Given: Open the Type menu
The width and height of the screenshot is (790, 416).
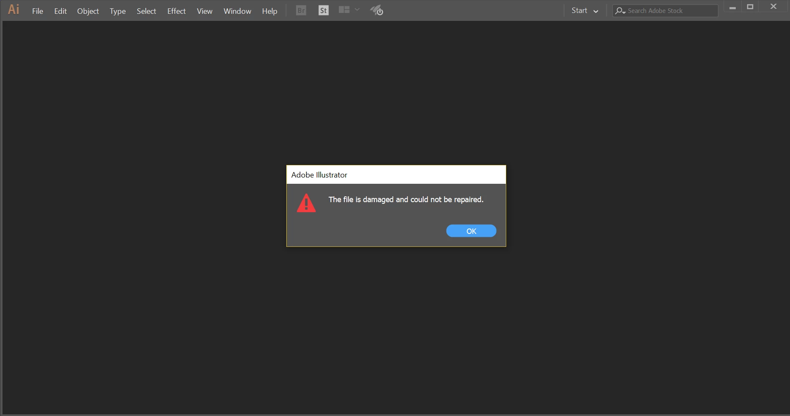Looking at the screenshot, I should pyautogui.click(x=118, y=11).
